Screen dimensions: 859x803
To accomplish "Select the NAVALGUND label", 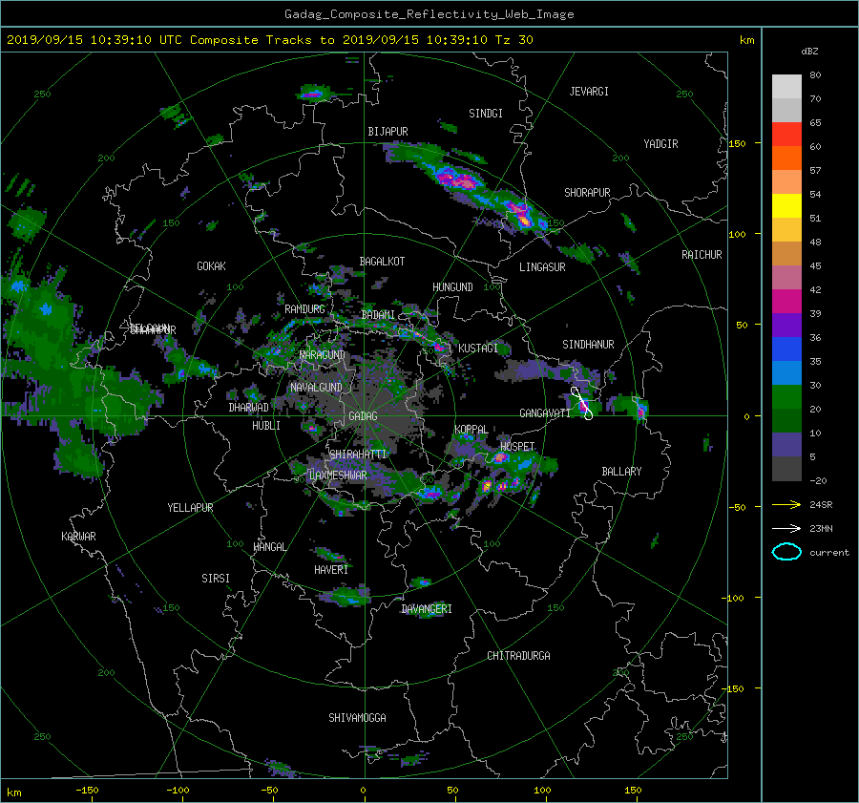I will coord(316,388).
